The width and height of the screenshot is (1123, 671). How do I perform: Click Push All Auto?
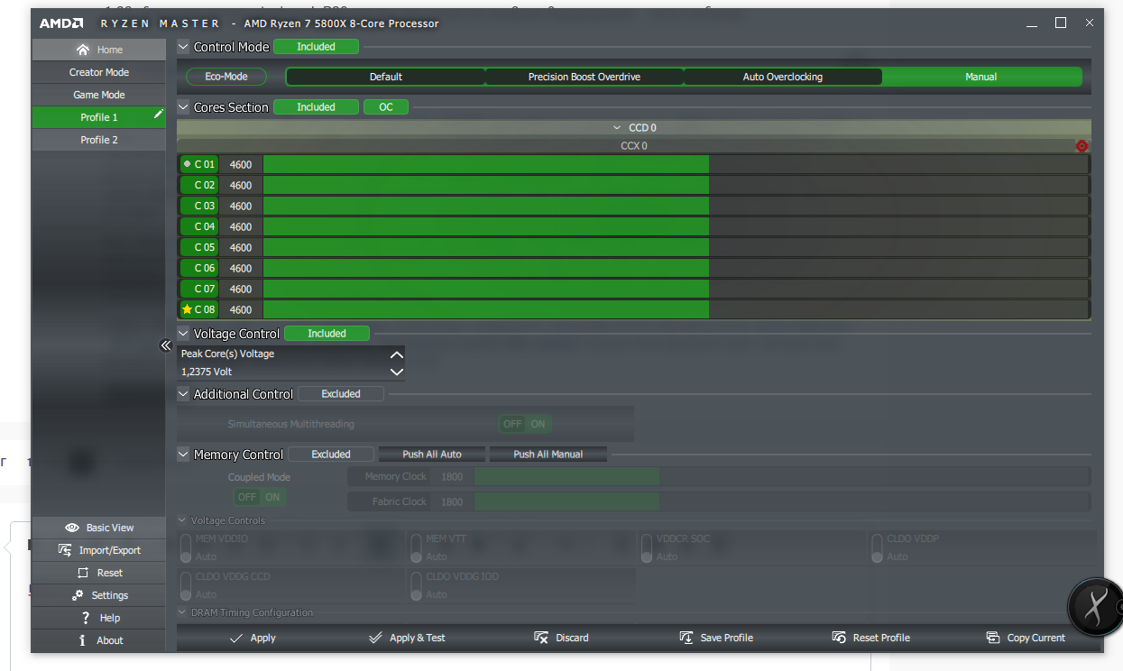pyautogui.click(x=432, y=455)
